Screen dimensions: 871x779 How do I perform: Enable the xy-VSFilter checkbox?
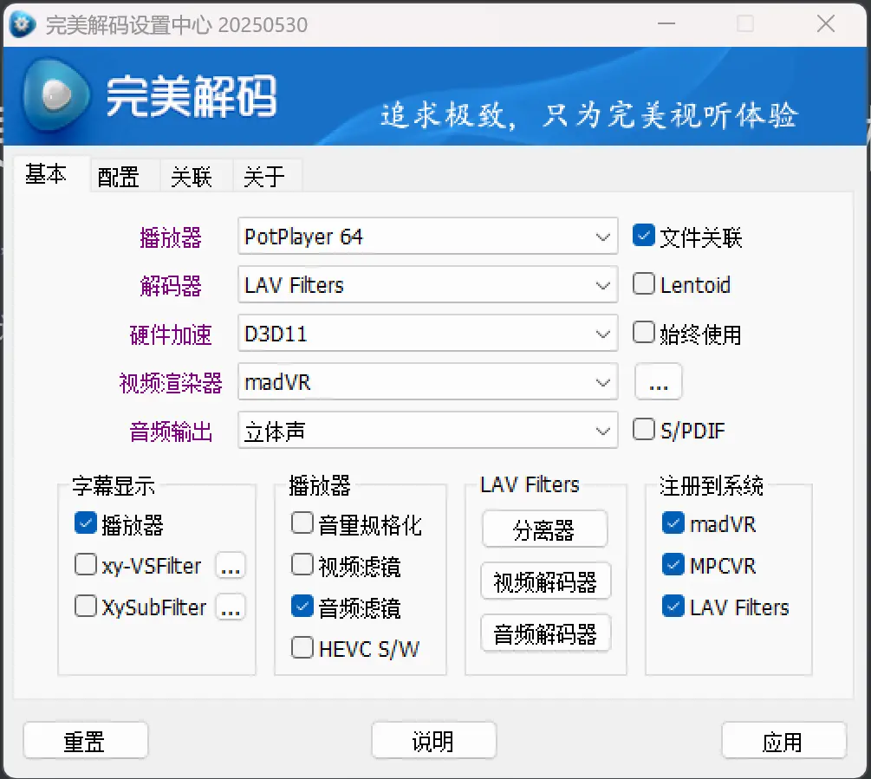point(86,565)
